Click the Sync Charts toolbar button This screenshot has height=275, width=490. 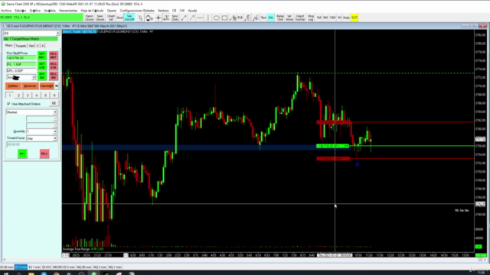point(175,18)
